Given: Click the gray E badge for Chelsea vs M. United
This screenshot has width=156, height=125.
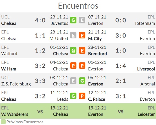Looking at the screenshot, I should (73, 35).
